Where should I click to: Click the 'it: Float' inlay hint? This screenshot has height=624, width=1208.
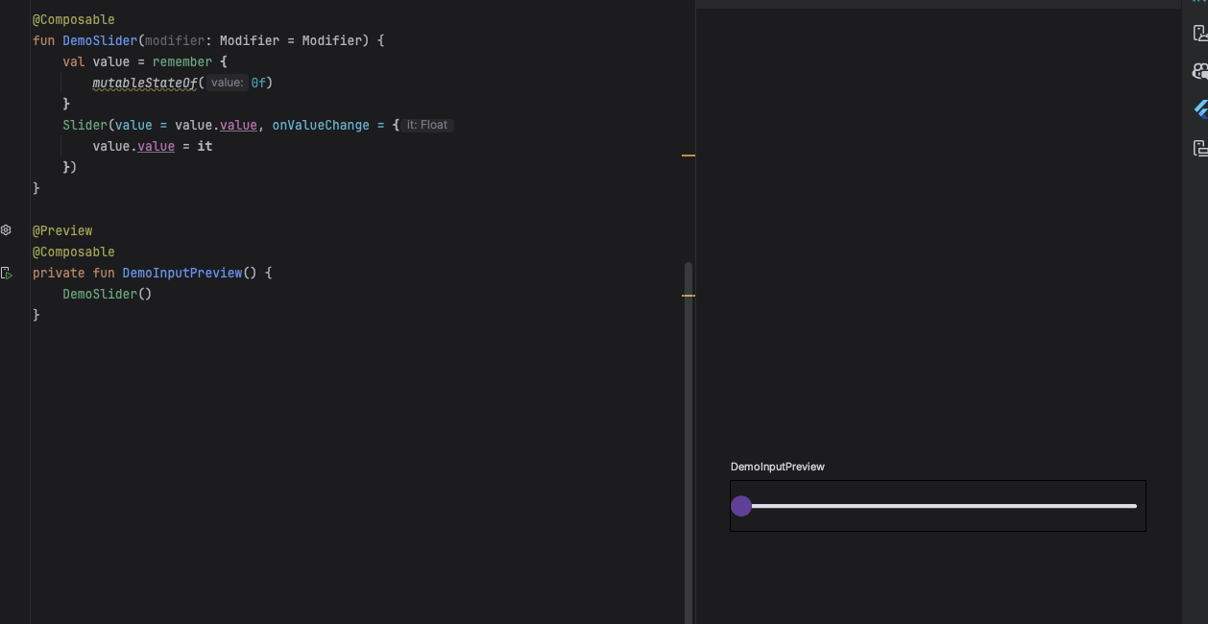click(426, 125)
